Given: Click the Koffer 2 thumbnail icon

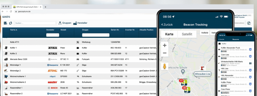Looking at the screenshot, I should click(x=6, y=53).
